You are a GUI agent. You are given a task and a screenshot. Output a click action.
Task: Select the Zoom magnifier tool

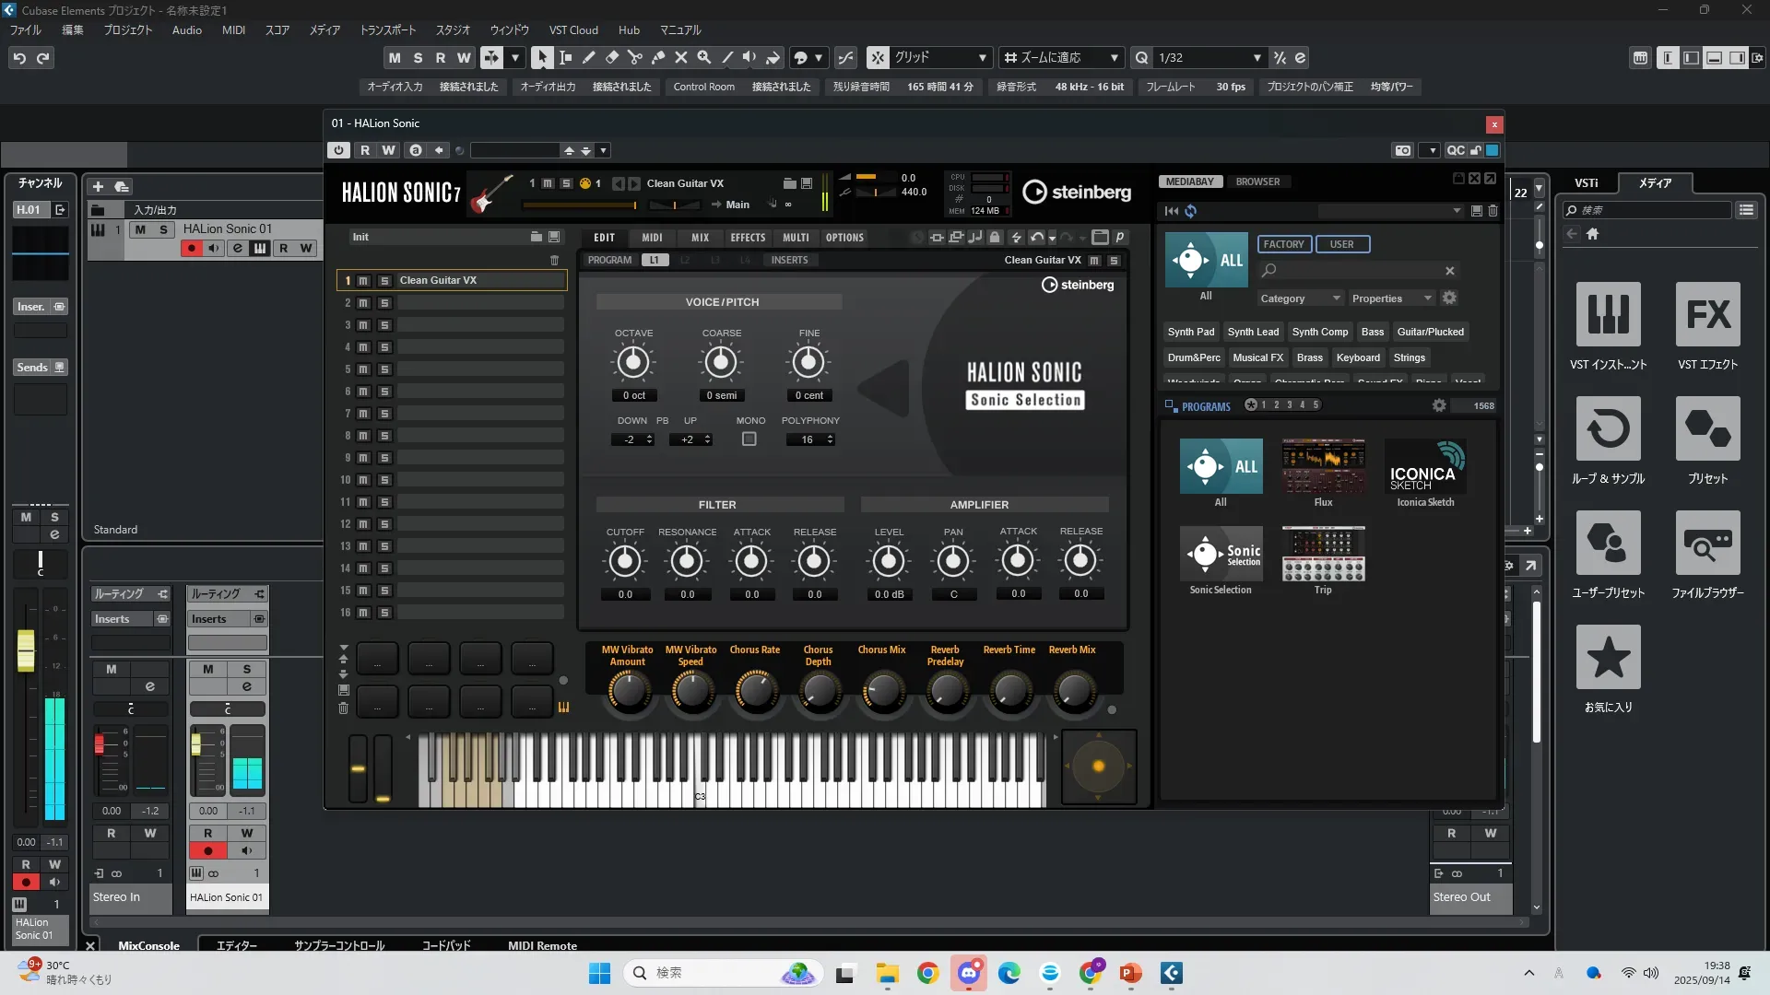click(x=704, y=57)
